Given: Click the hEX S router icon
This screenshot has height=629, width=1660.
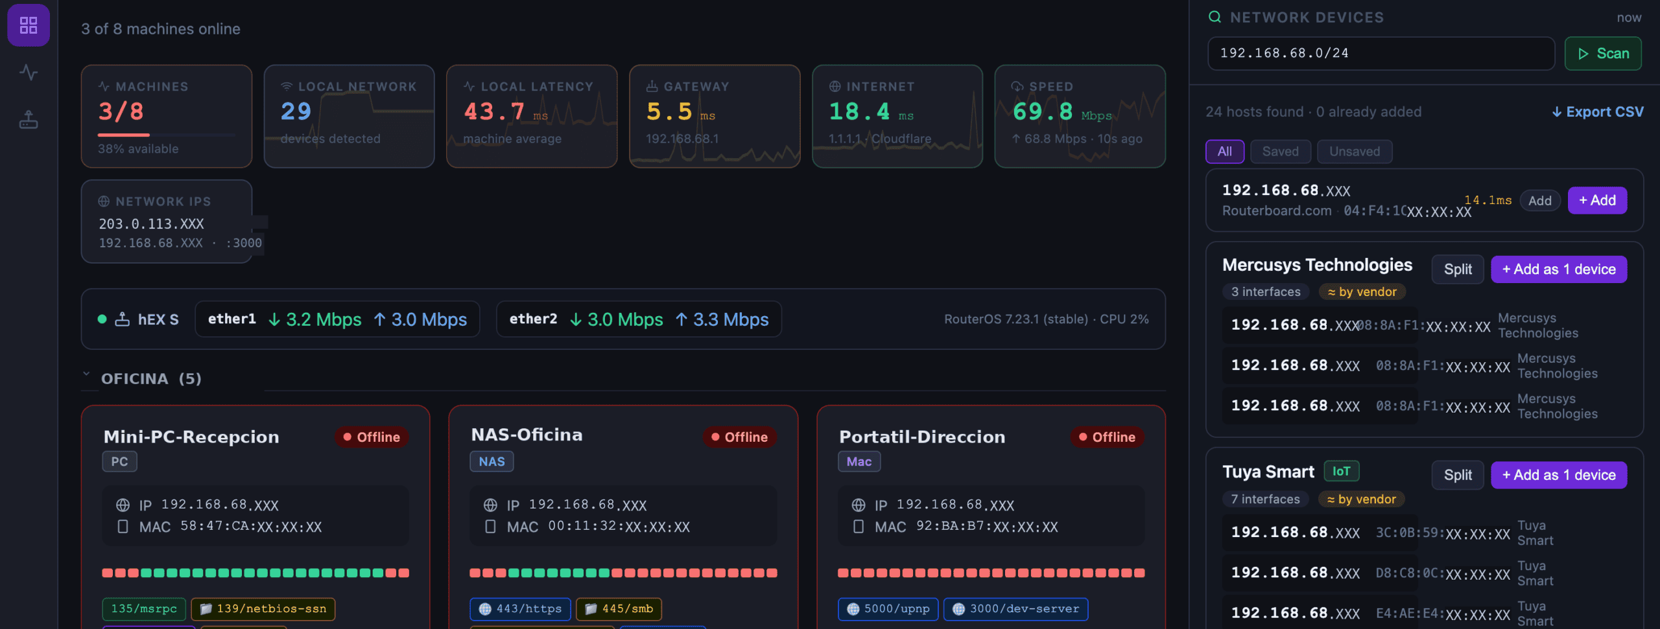Looking at the screenshot, I should tap(122, 319).
